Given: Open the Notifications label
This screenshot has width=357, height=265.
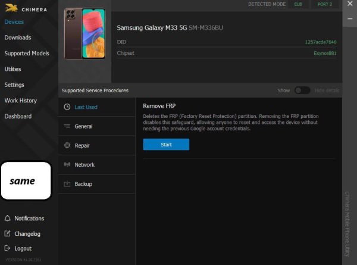Looking at the screenshot, I should [29, 219].
